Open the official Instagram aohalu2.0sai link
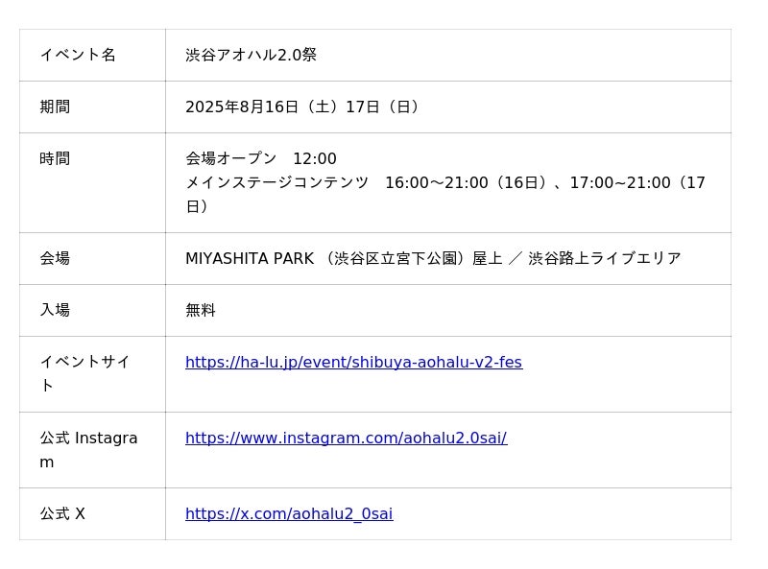This screenshot has width=768, height=569. pyautogui.click(x=346, y=439)
